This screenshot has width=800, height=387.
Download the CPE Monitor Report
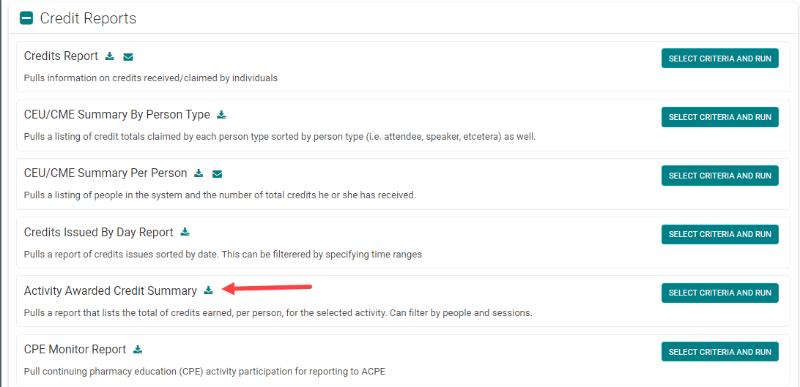click(x=138, y=350)
